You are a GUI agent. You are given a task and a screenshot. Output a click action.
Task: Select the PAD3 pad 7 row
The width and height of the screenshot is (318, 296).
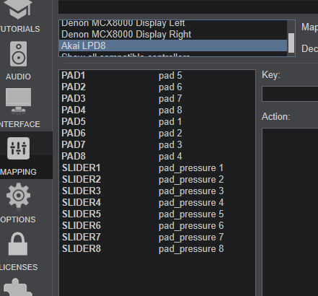[x=157, y=99]
